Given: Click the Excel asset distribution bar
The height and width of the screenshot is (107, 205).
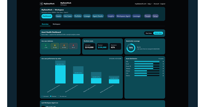Looking at the screenshot, I should (147, 64).
